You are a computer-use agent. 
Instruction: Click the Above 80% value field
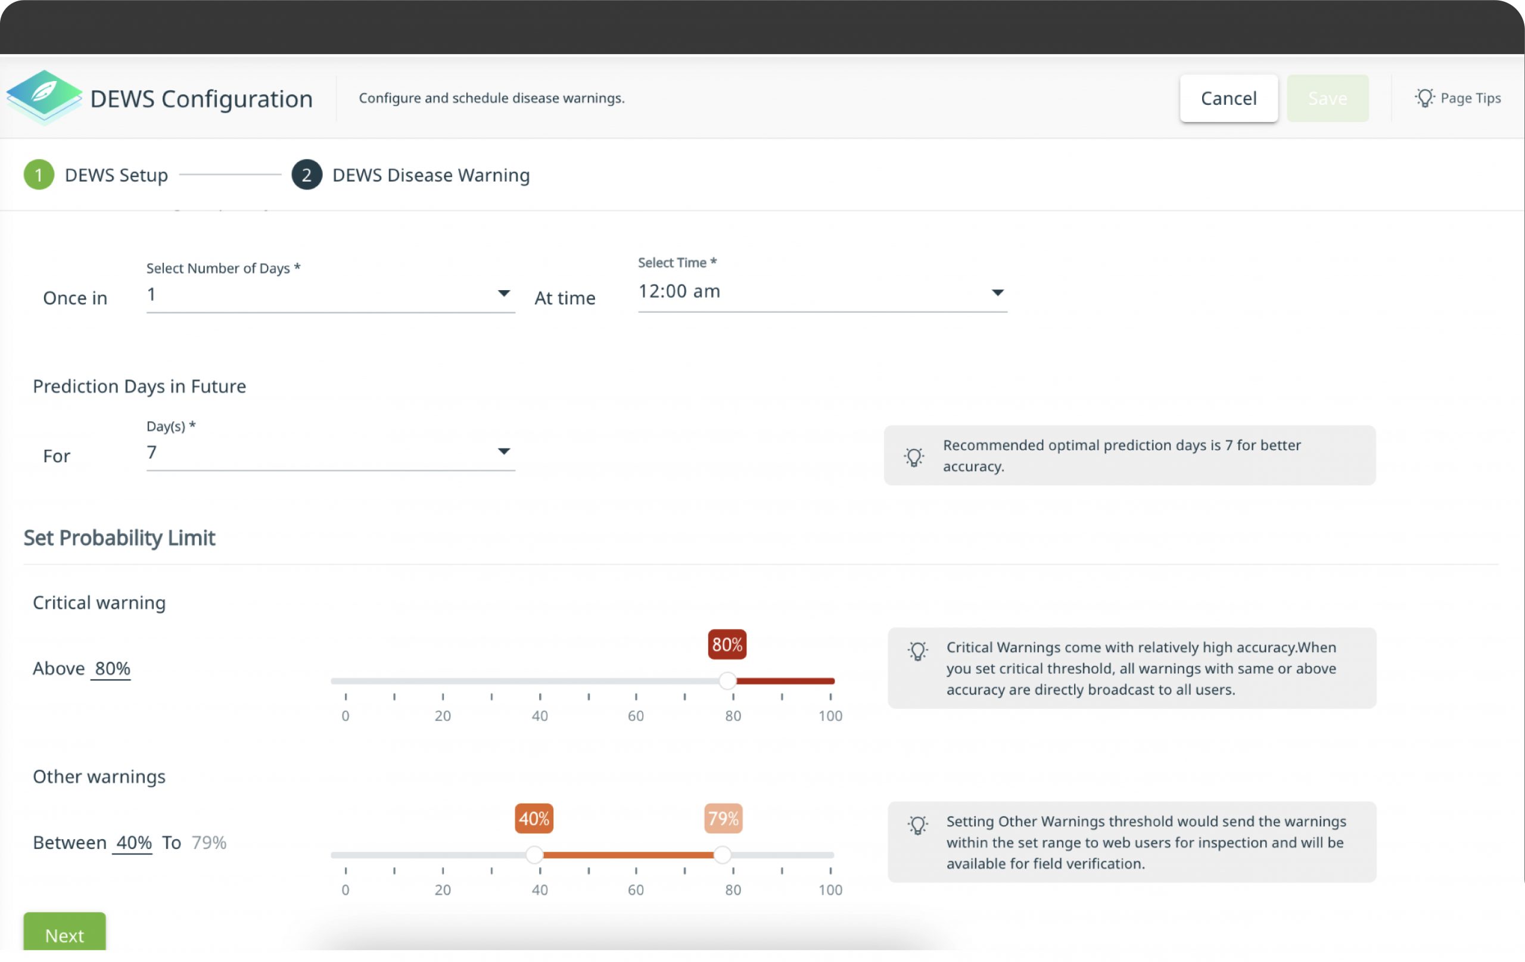[x=111, y=669]
